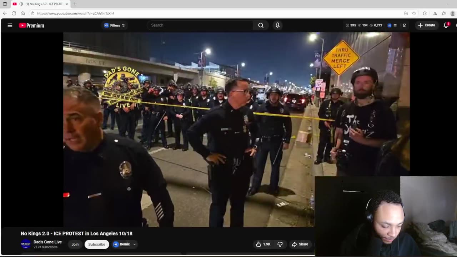The image size is (457, 257).
Task: Click the eye stat showing 104
Action: [x=362, y=25]
